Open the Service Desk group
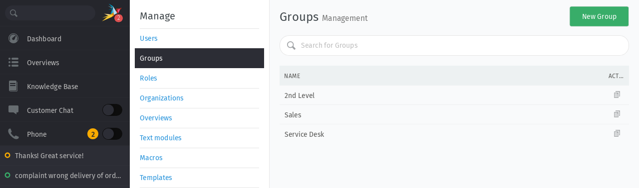639x188 pixels. pyautogui.click(x=304, y=134)
